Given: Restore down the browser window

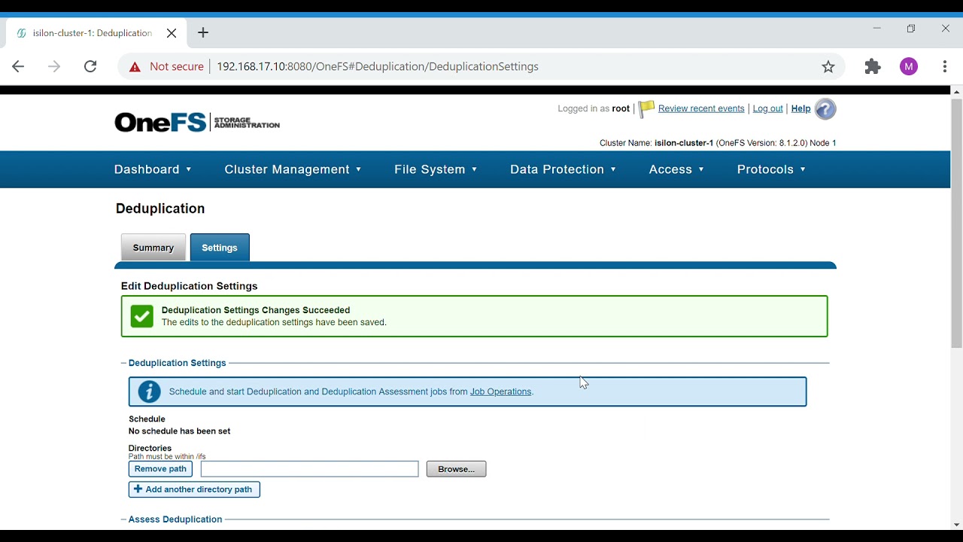Looking at the screenshot, I should tap(911, 29).
